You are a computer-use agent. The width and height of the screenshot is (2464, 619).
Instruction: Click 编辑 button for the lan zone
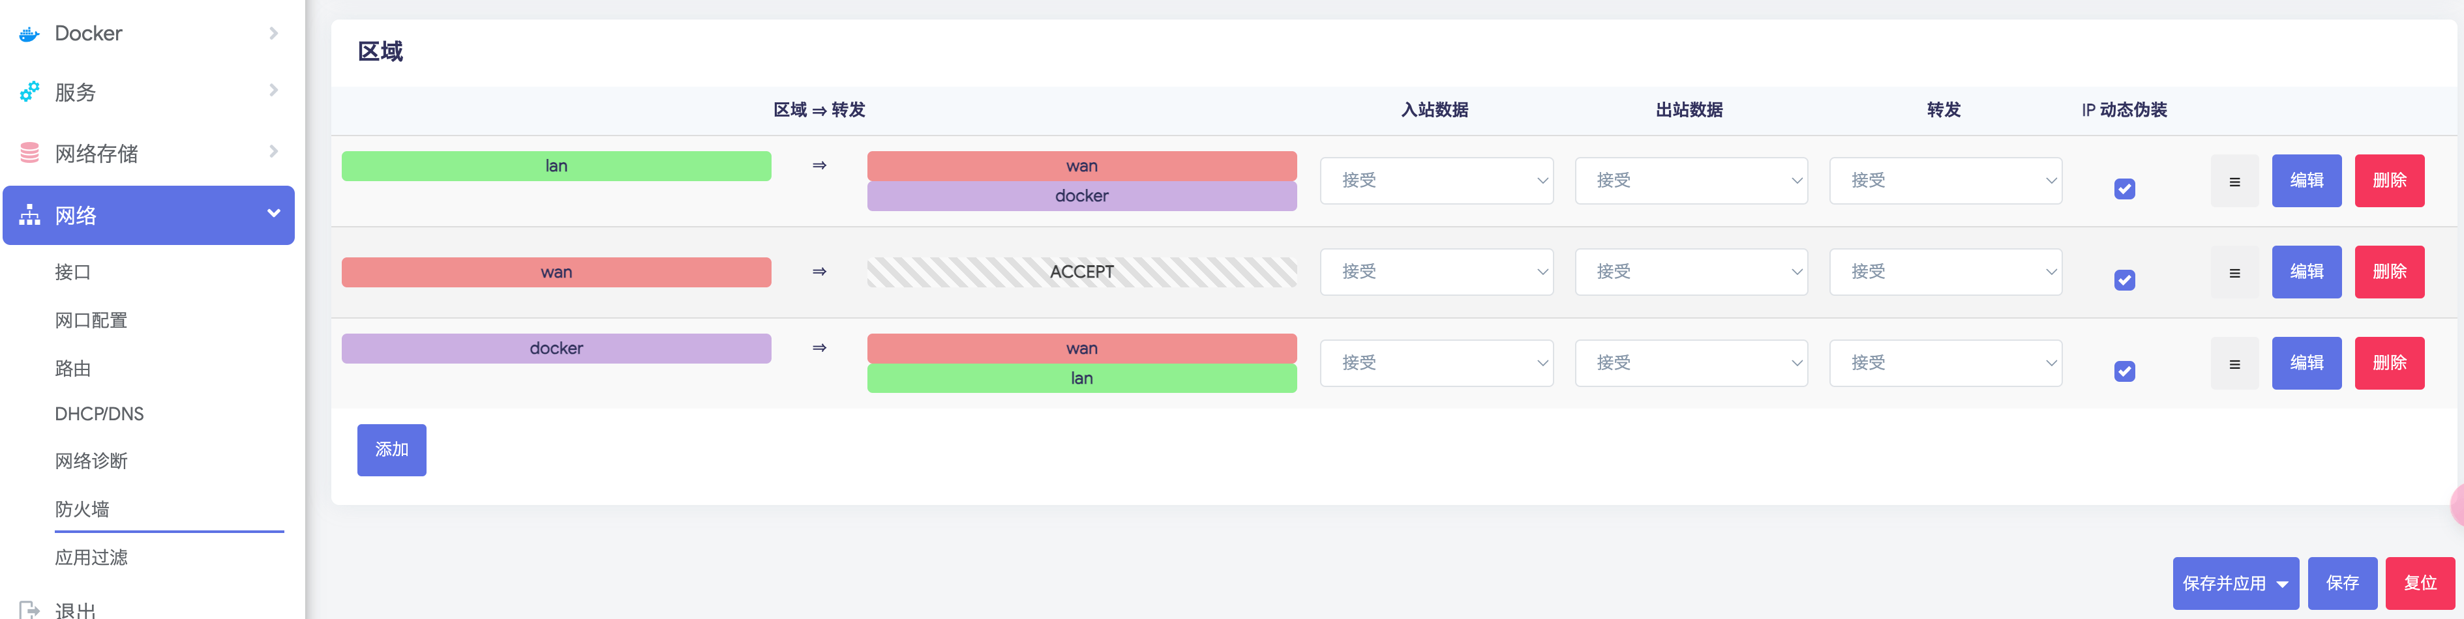pos(2306,180)
